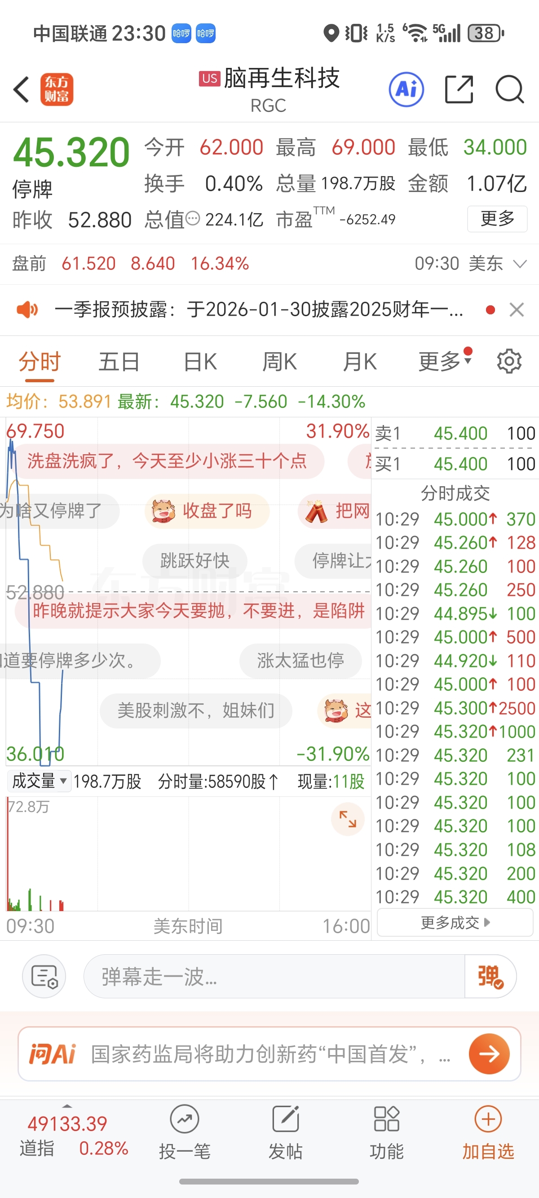Tap the back arrow icon
Image resolution: width=539 pixels, height=1198 pixels.
[x=22, y=89]
